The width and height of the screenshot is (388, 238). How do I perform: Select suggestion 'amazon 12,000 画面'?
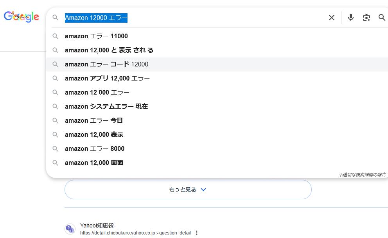[94, 163]
